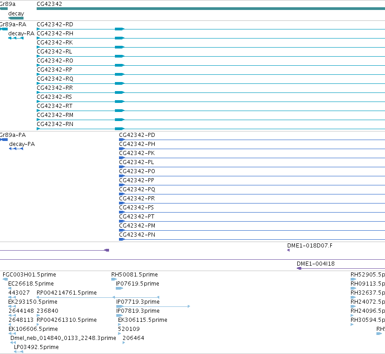Select protein CG42342-PL

coord(137,162)
